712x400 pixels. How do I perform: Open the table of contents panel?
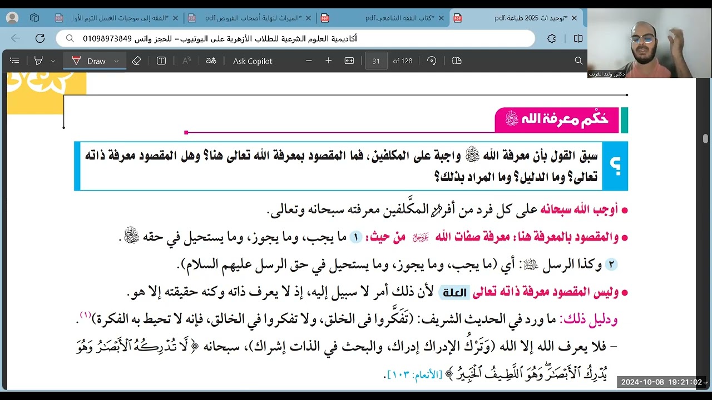15,61
